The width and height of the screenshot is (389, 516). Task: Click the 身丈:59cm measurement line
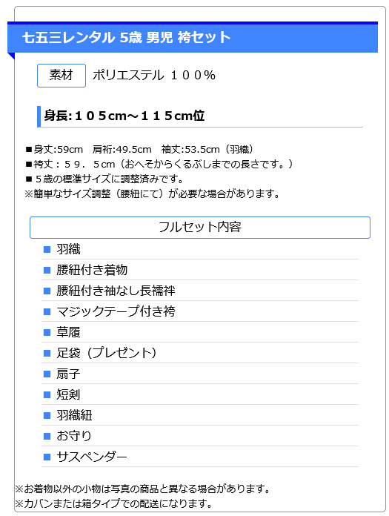click(x=139, y=150)
